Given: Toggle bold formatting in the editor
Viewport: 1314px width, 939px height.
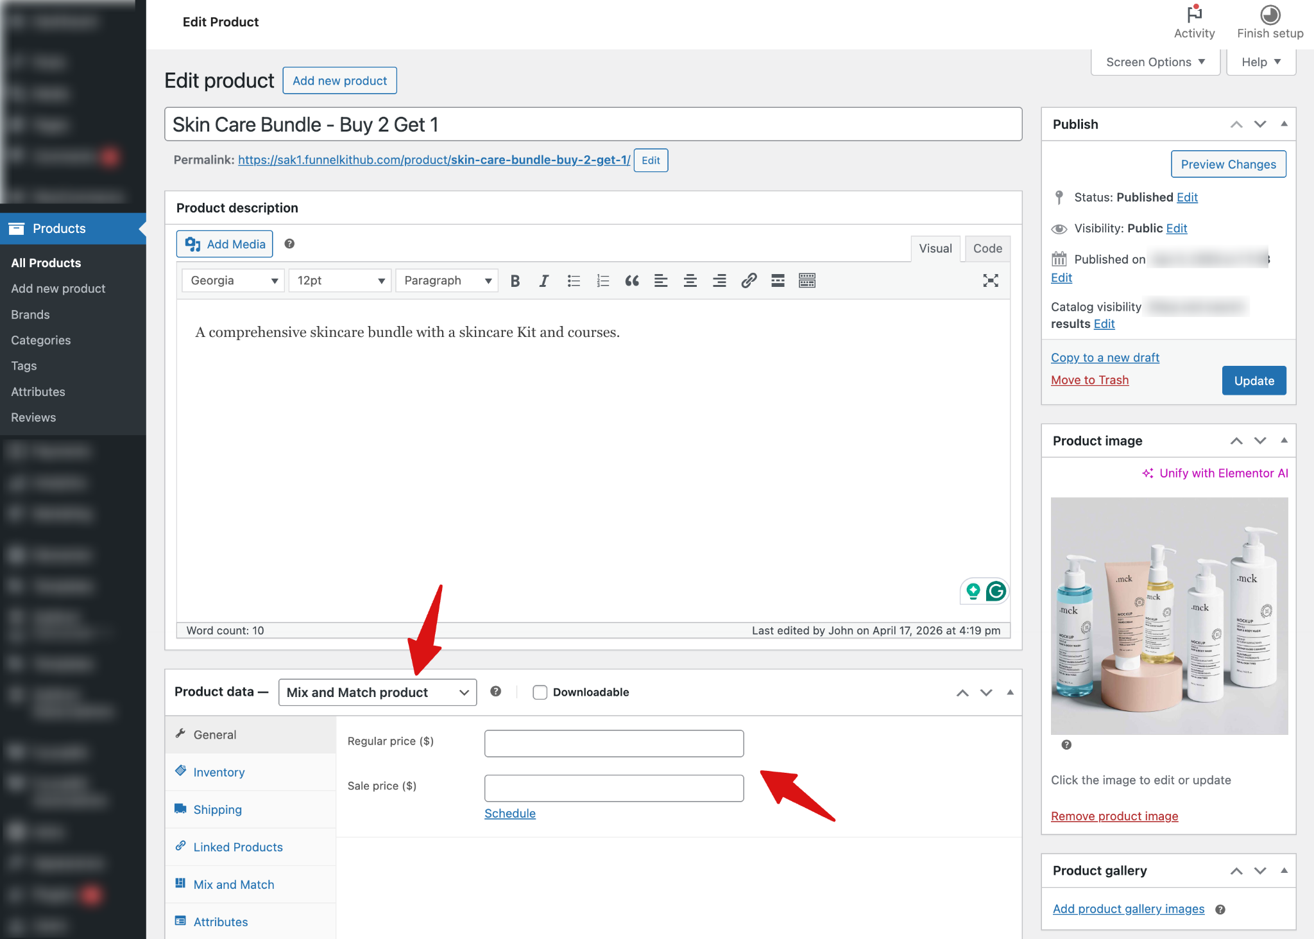Looking at the screenshot, I should pyautogui.click(x=514, y=280).
